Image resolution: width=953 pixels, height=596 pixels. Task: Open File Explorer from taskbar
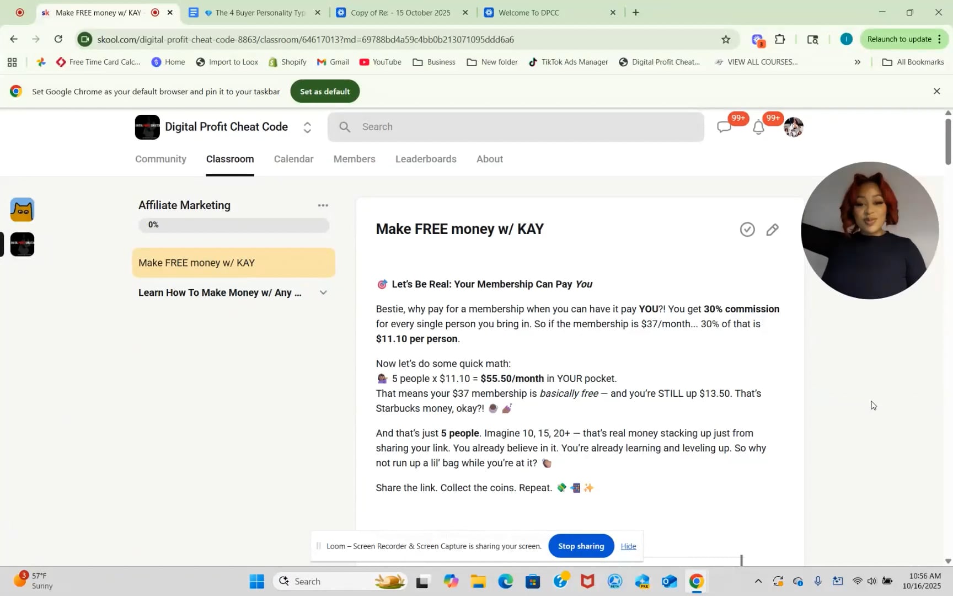pyautogui.click(x=478, y=581)
